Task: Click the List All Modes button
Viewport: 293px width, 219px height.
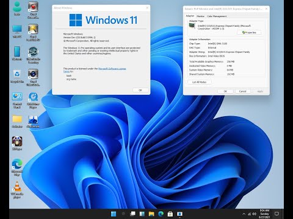Action: tap(199, 82)
